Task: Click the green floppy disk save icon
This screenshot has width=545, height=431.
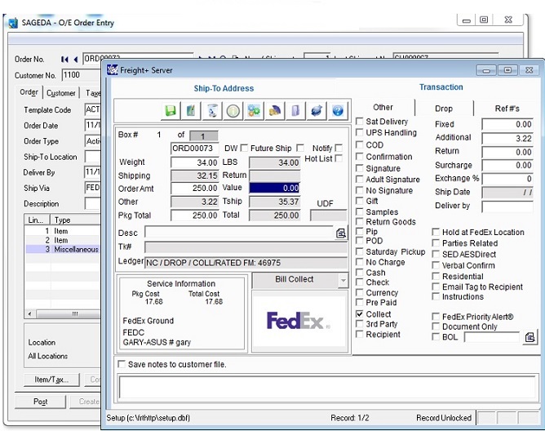Action: click(171, 111)
